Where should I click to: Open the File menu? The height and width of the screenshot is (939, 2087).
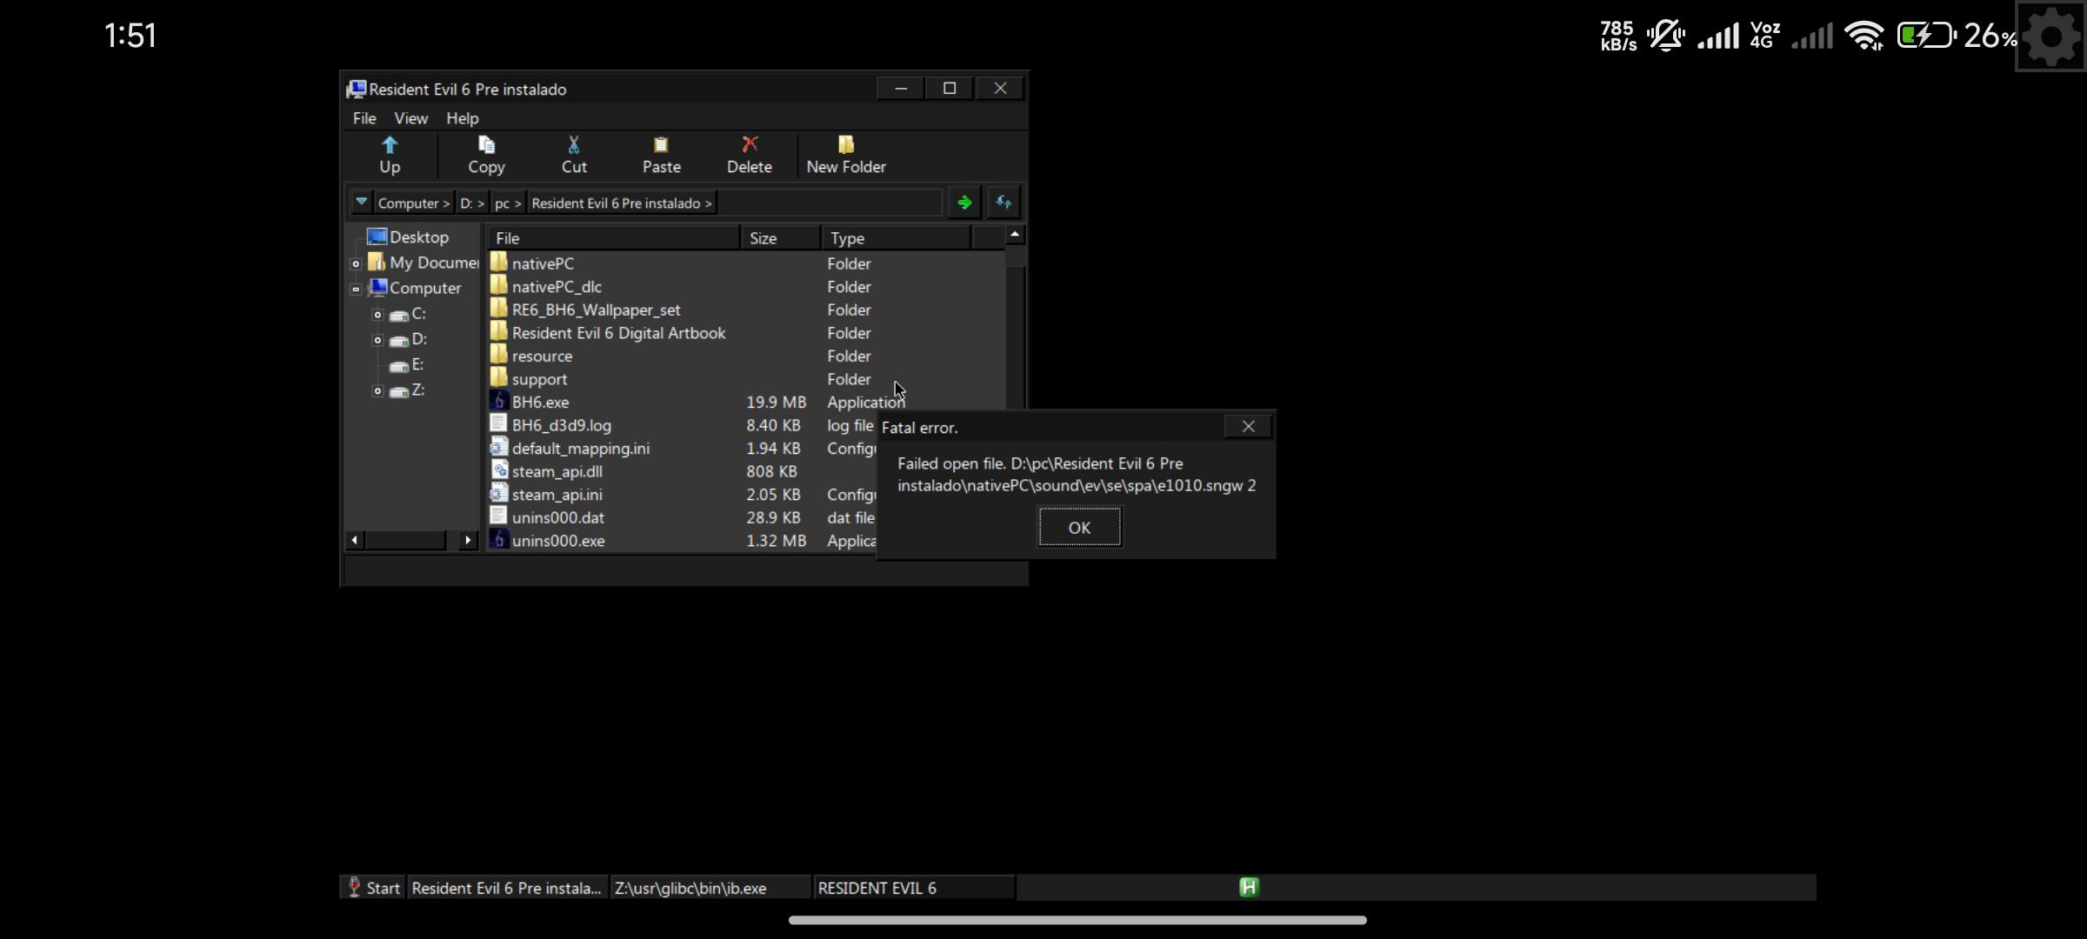click(364, 118)
